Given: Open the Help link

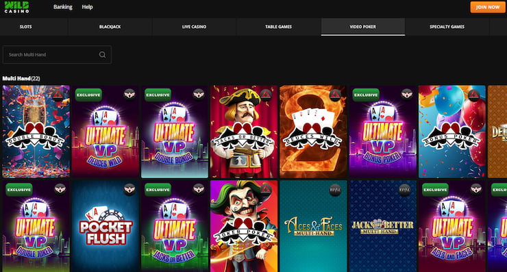Looking at the screenshot, I should (87, 7).
